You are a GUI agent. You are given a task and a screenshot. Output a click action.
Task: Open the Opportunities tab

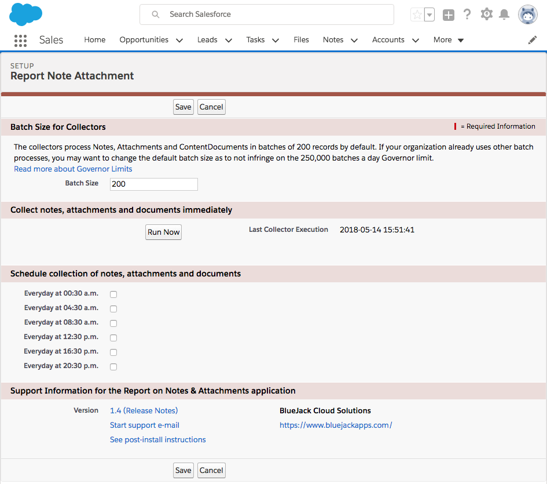point(144,40)
